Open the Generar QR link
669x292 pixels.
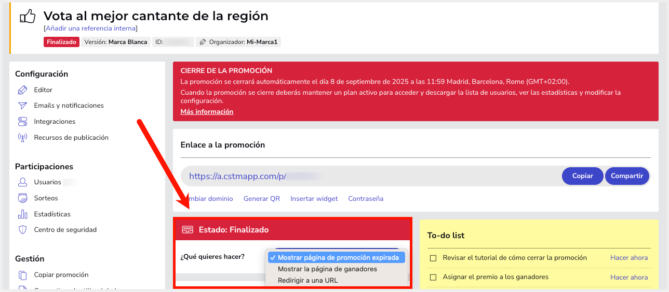click(x=261, y=199)
